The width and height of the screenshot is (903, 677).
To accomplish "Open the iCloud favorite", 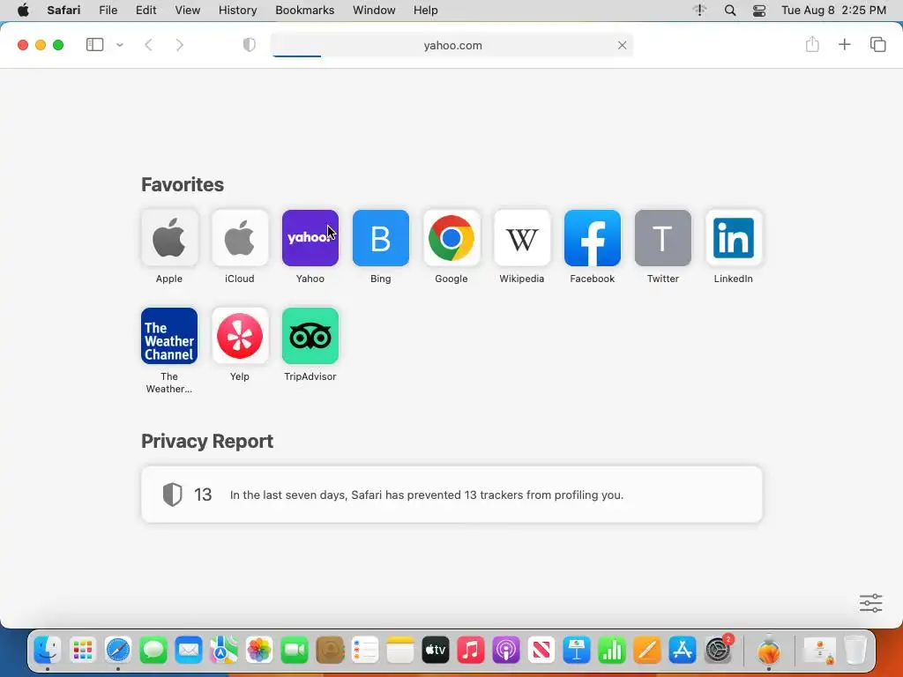I will click(x=240, y=238).
